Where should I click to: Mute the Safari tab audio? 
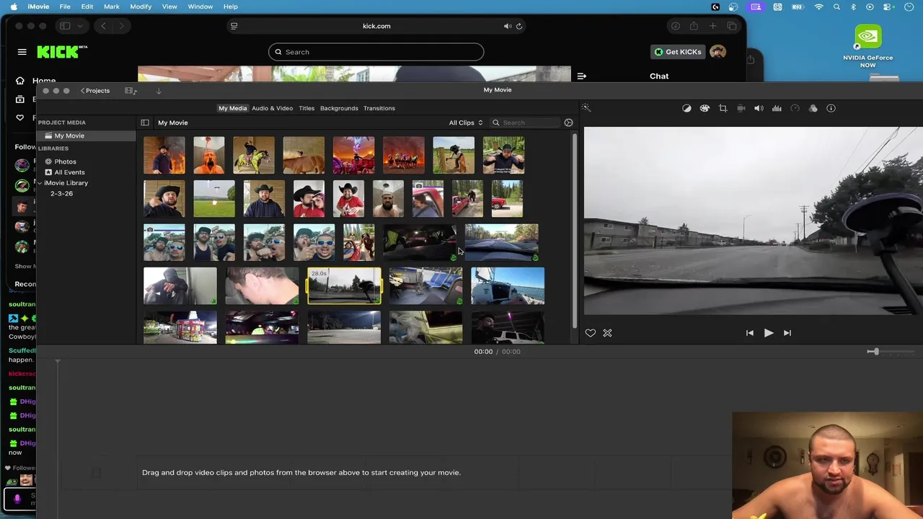coord(508,26)
